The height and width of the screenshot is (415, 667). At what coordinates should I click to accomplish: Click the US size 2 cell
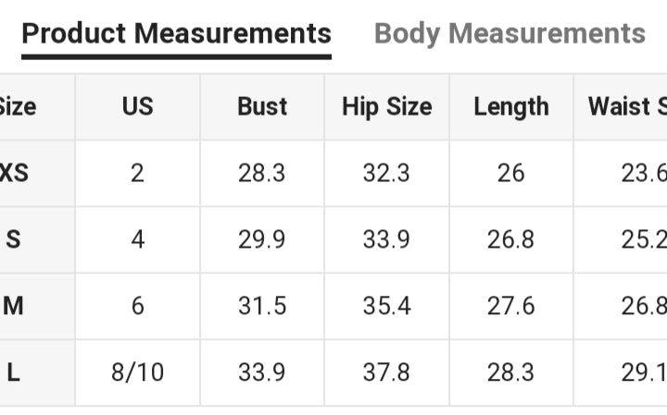coord(137,173)
